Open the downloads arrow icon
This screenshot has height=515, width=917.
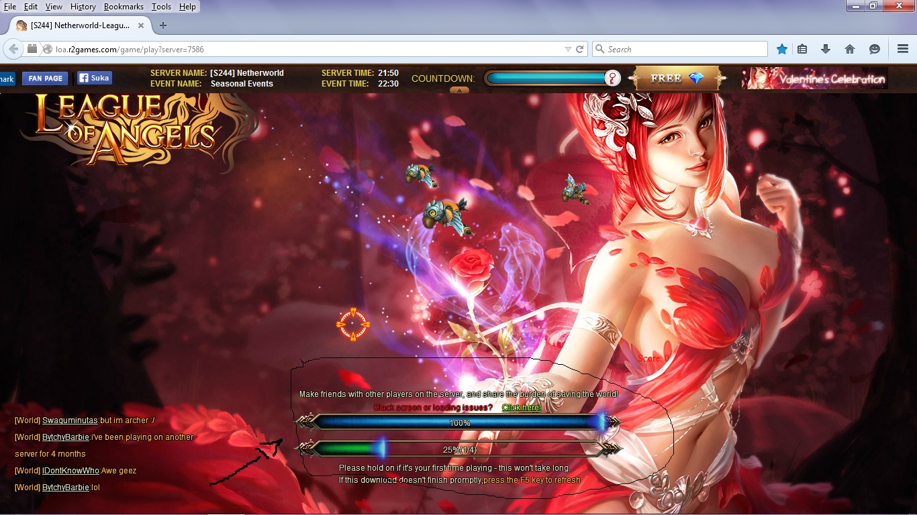click(826, 49)
